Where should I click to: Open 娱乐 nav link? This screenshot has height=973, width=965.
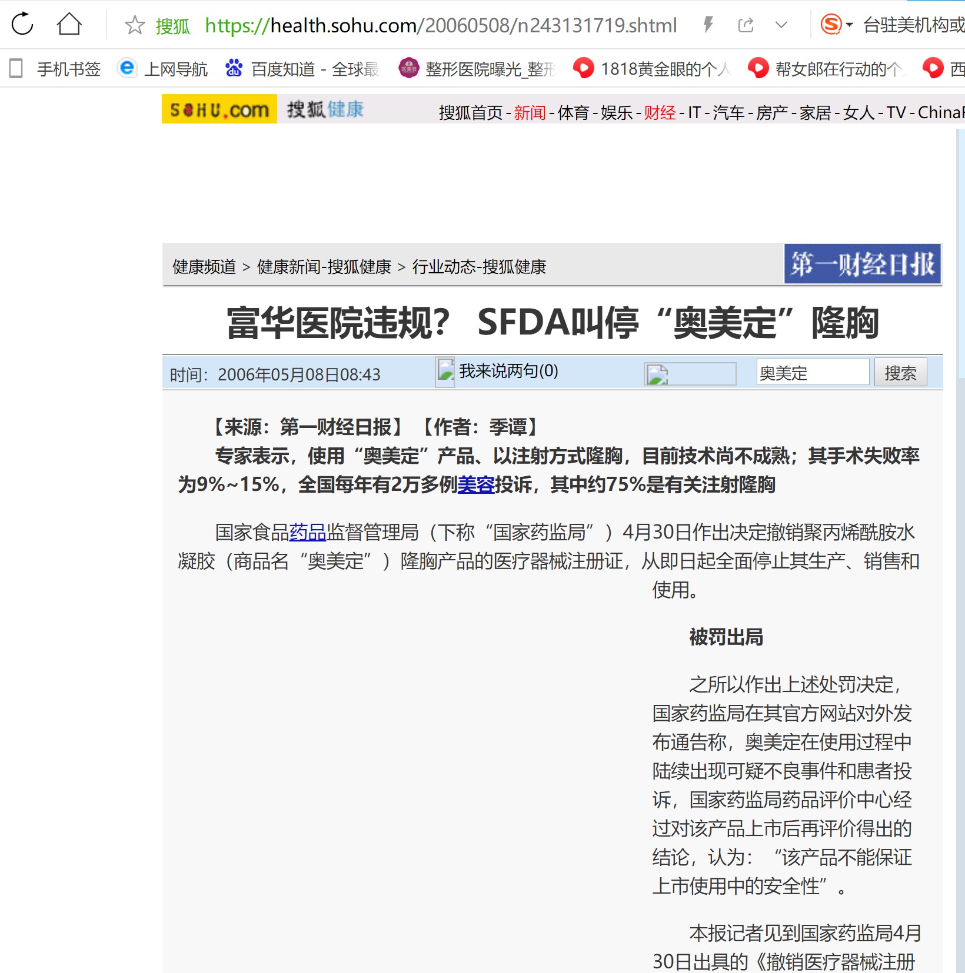click(x=617, y=112)
